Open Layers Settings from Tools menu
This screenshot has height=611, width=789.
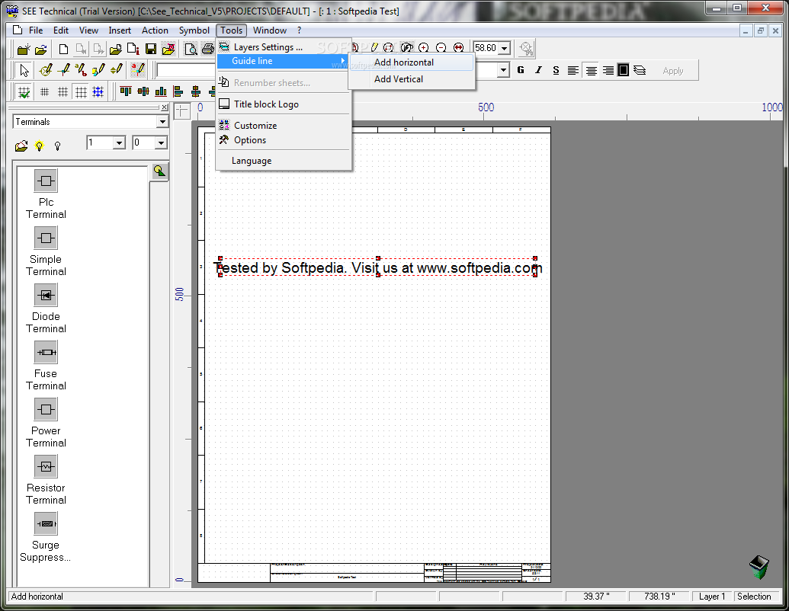click(283, 47)
